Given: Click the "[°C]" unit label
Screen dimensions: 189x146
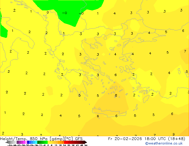Looking at the screenshot, I should [69, 139].
